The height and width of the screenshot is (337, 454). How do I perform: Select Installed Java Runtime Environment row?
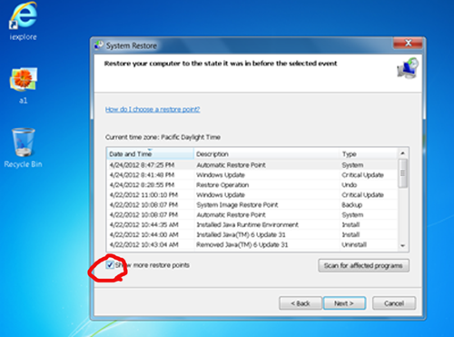[x=252, y=225]
